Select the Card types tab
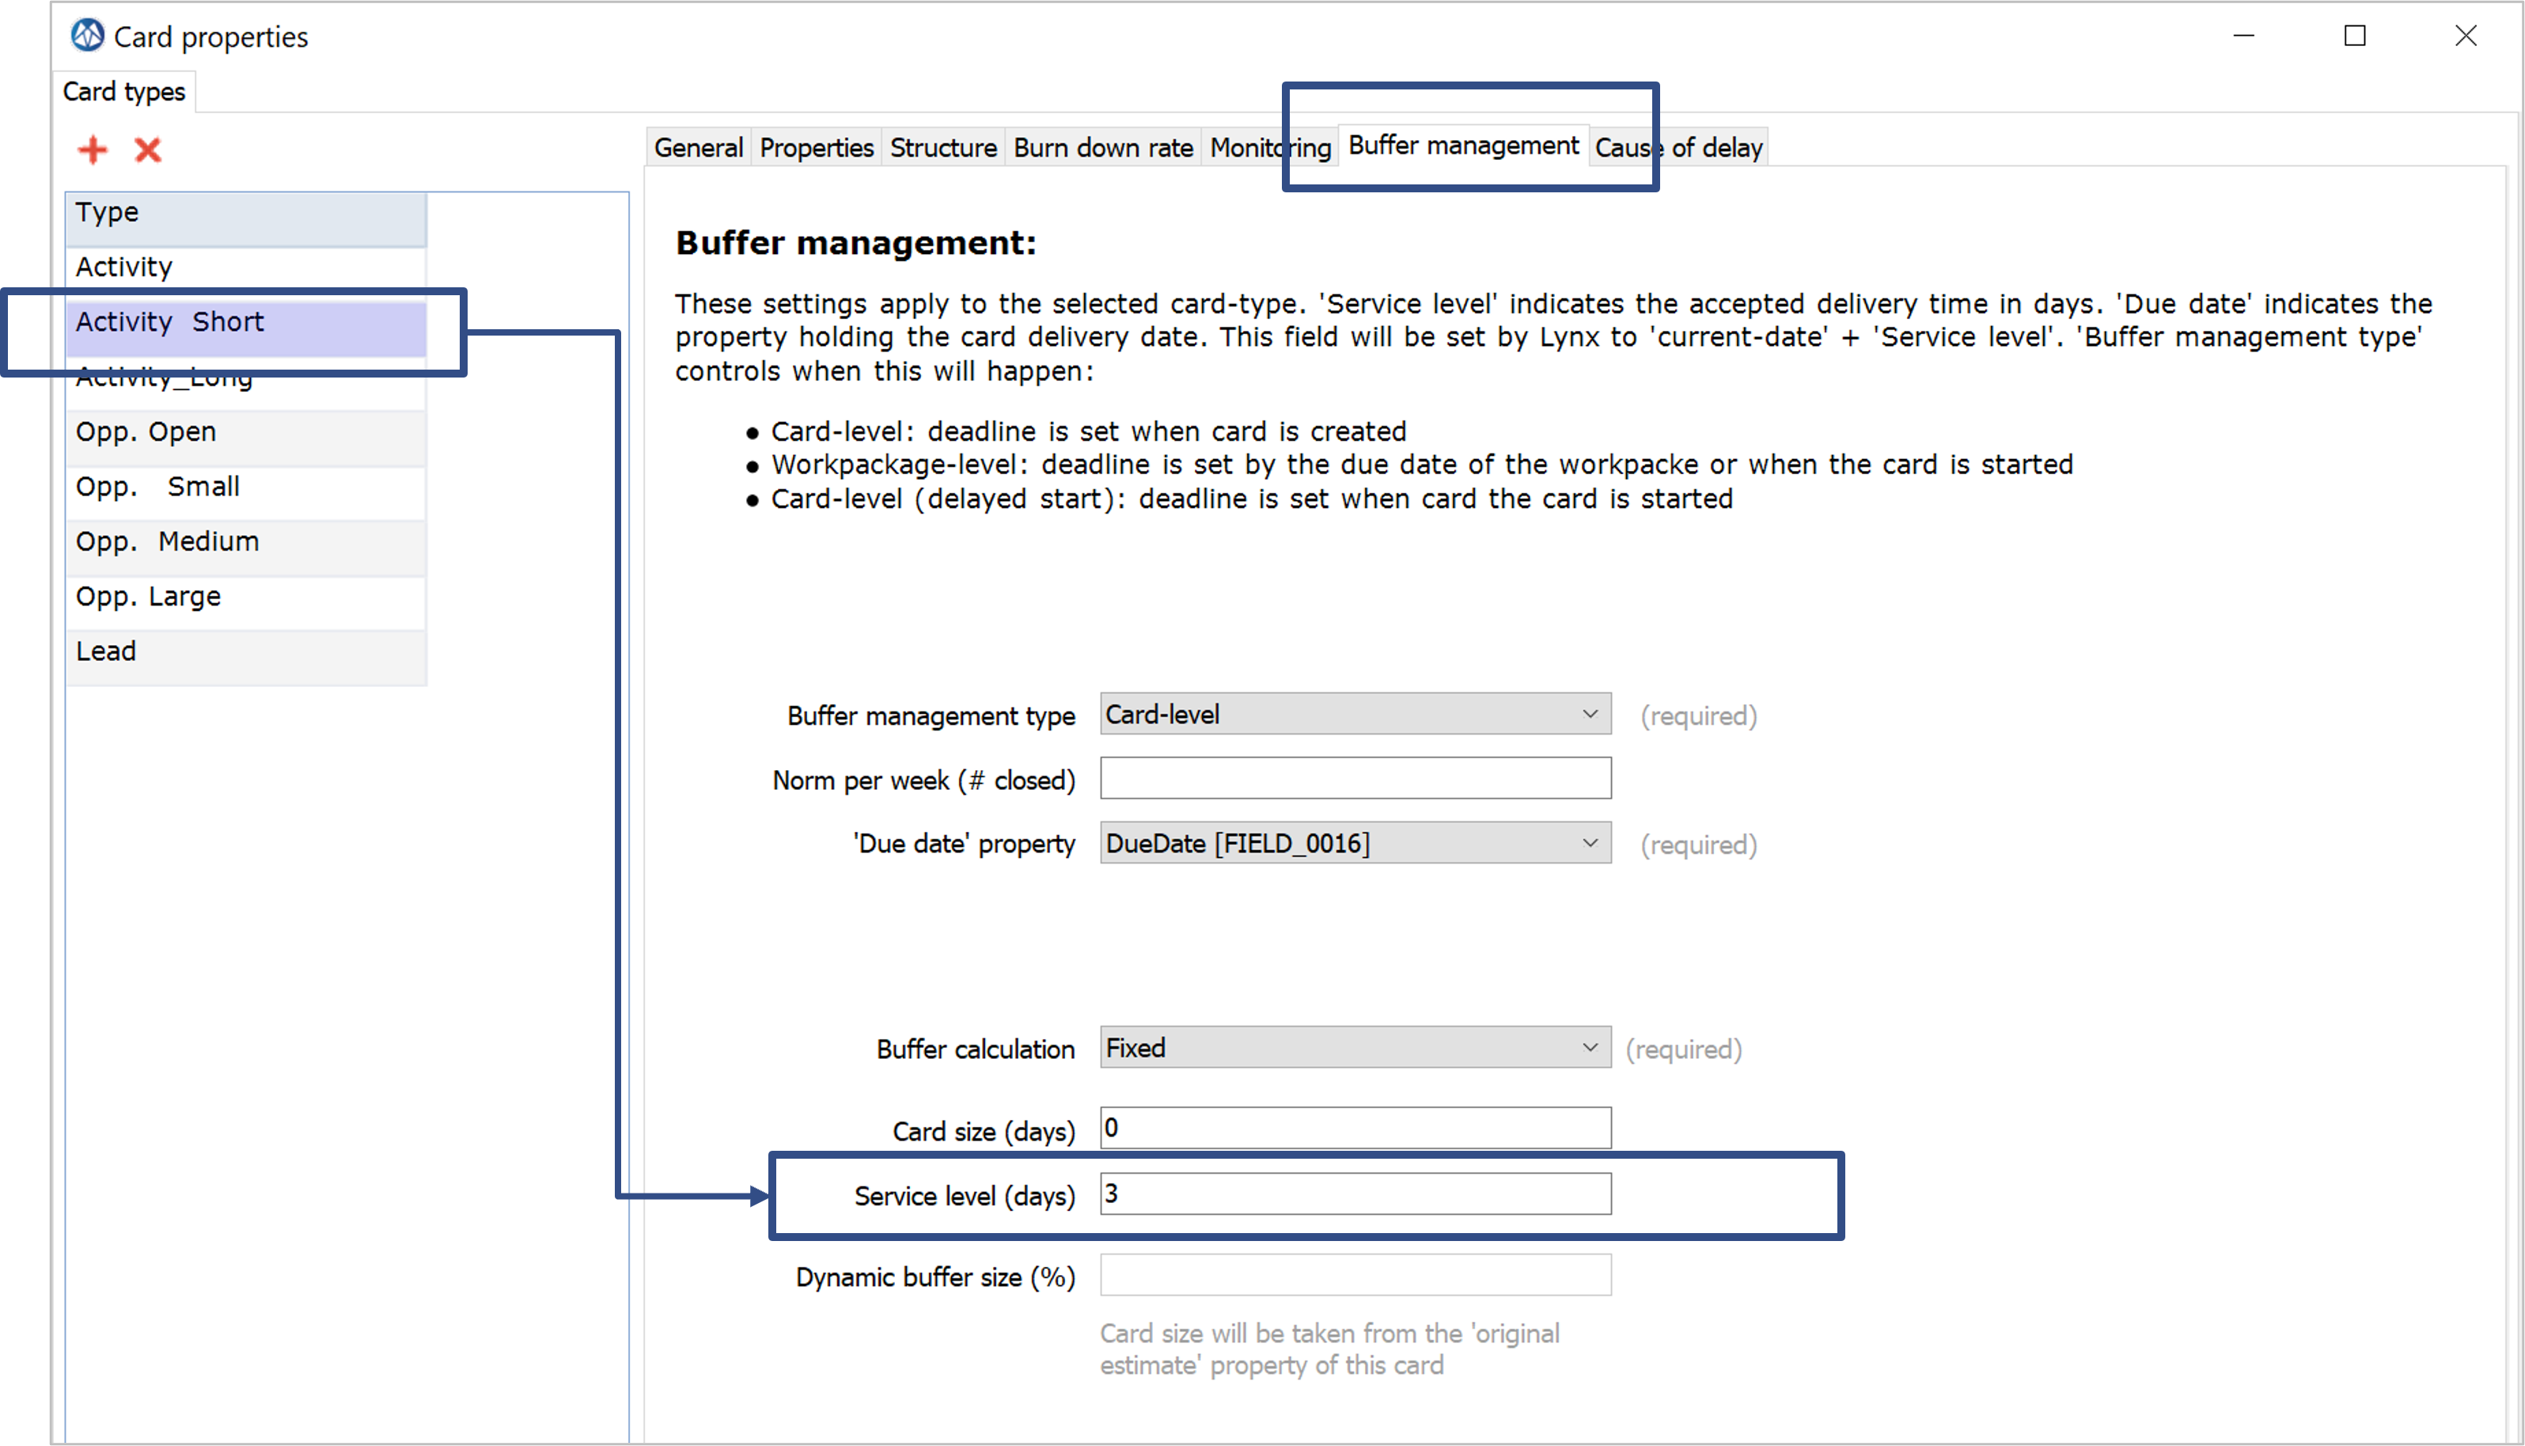 (124, 91)
